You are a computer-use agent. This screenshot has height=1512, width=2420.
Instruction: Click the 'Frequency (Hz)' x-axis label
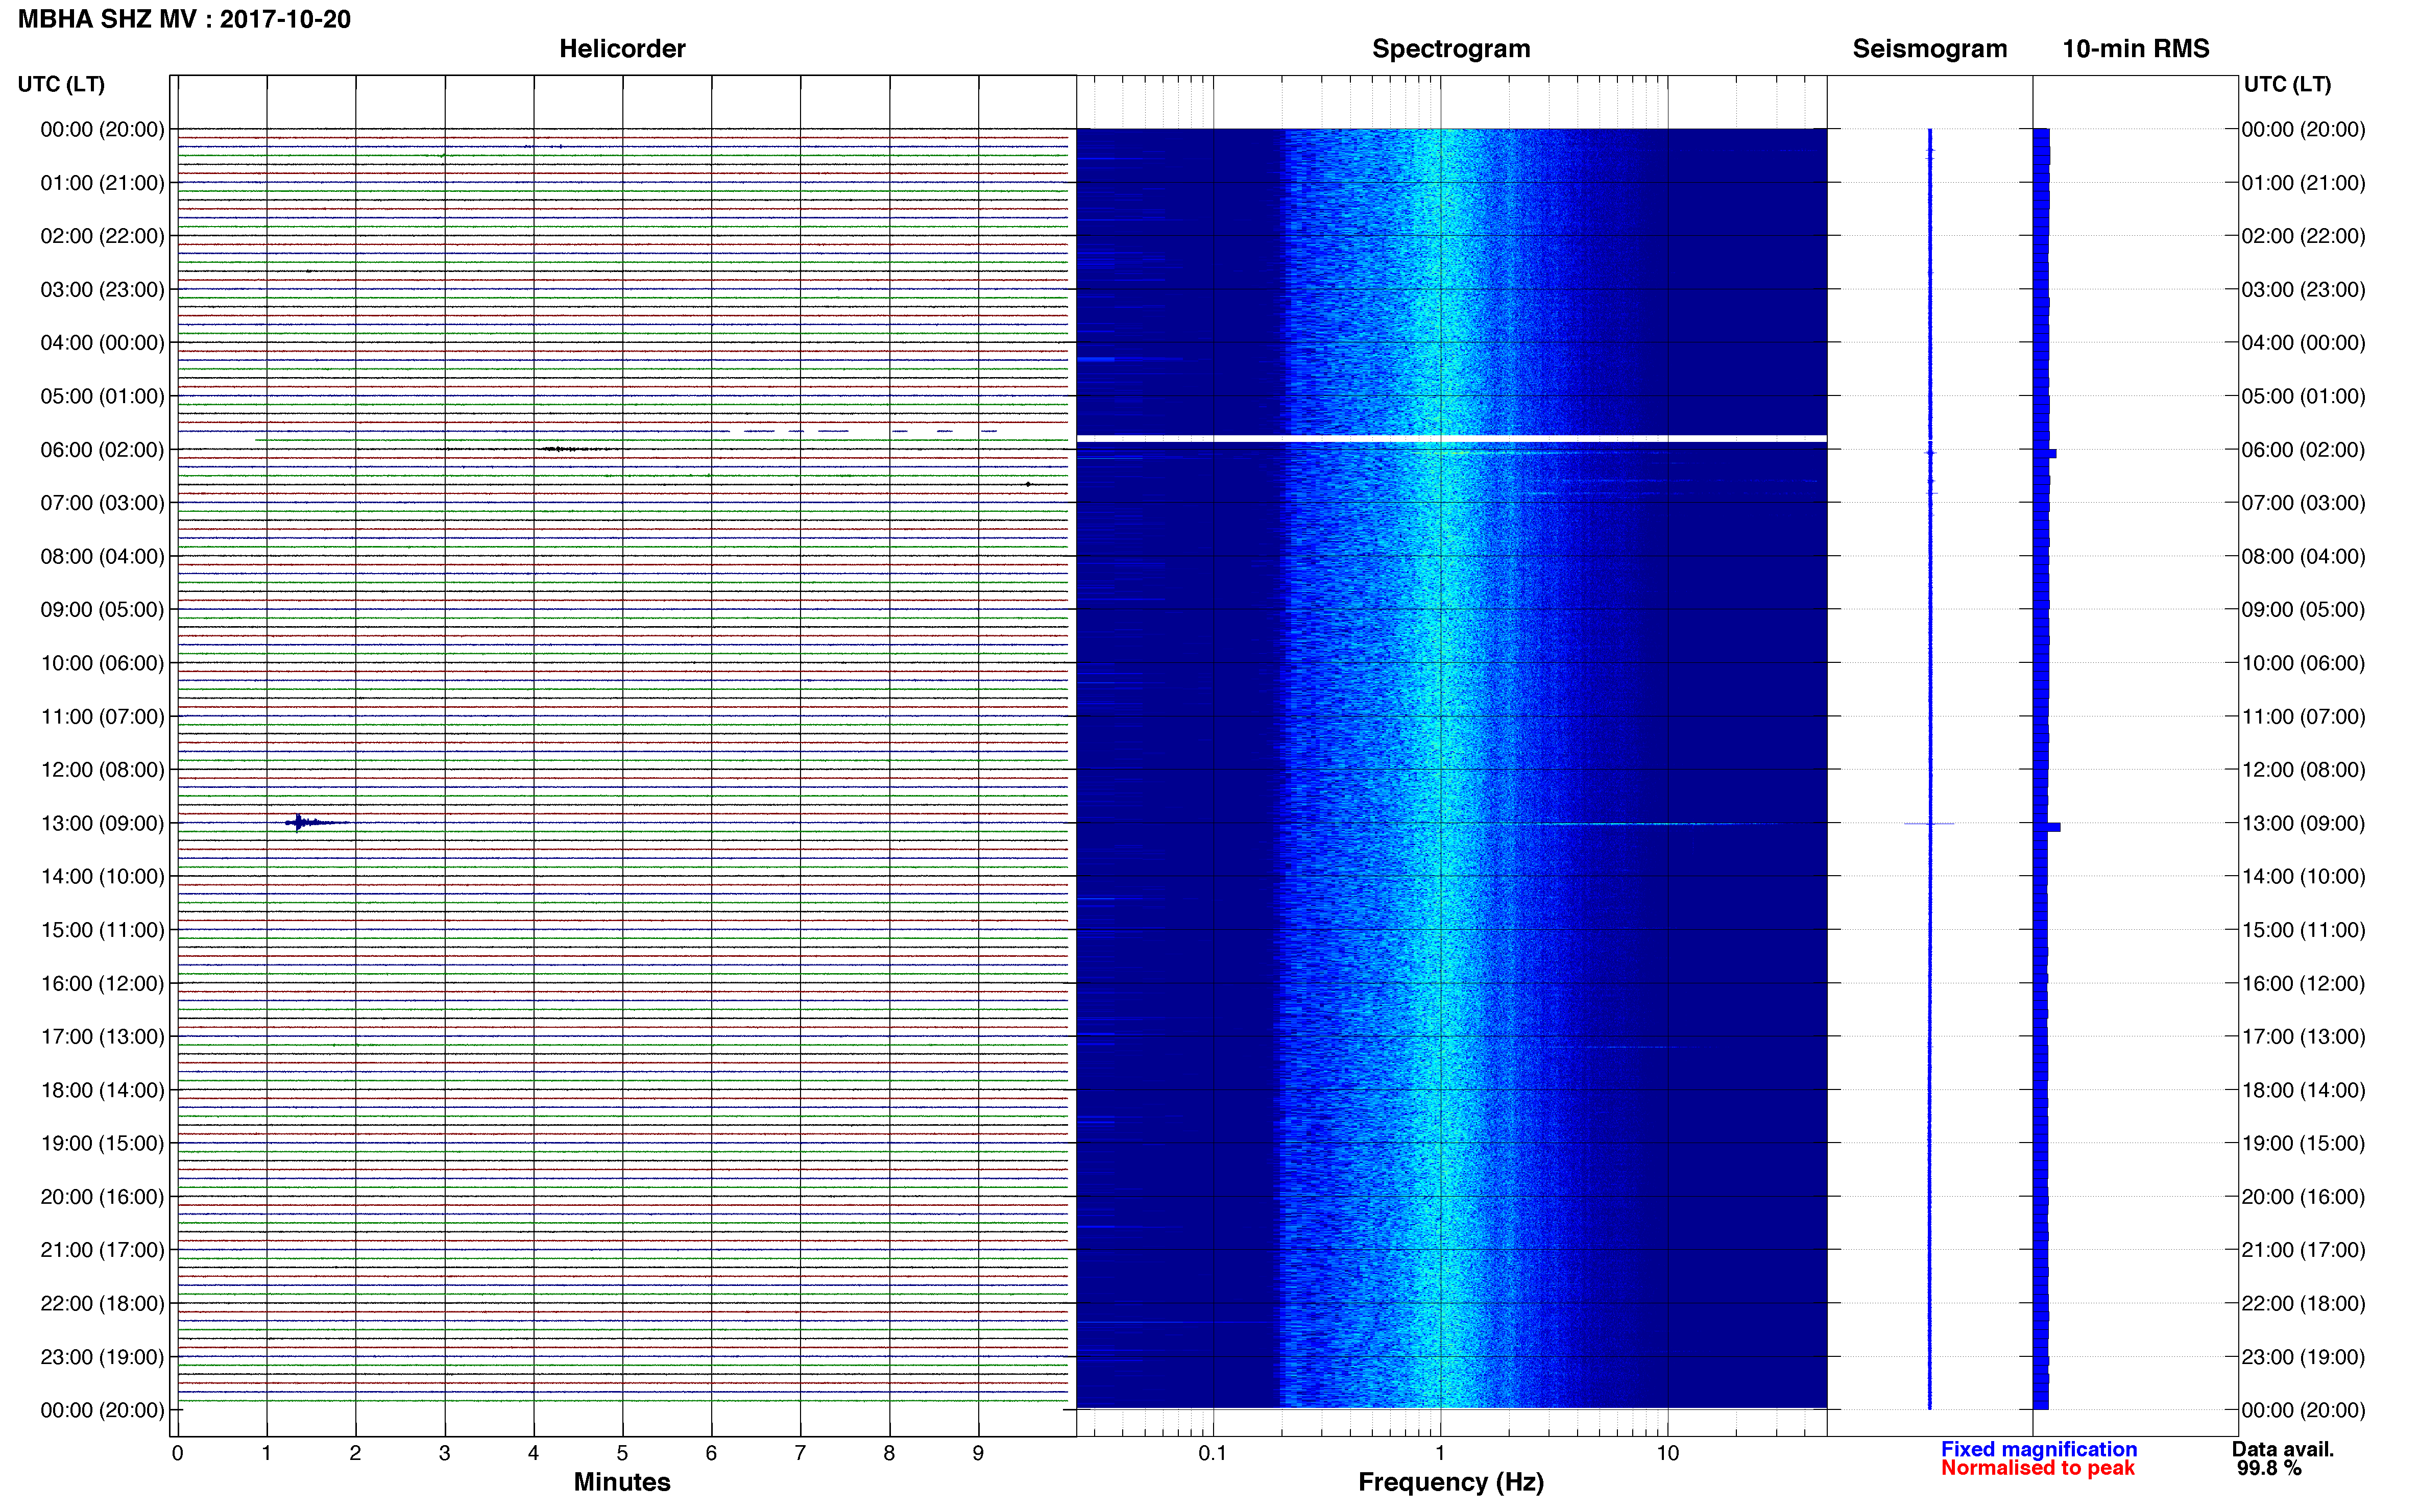click(1450, 1482)
